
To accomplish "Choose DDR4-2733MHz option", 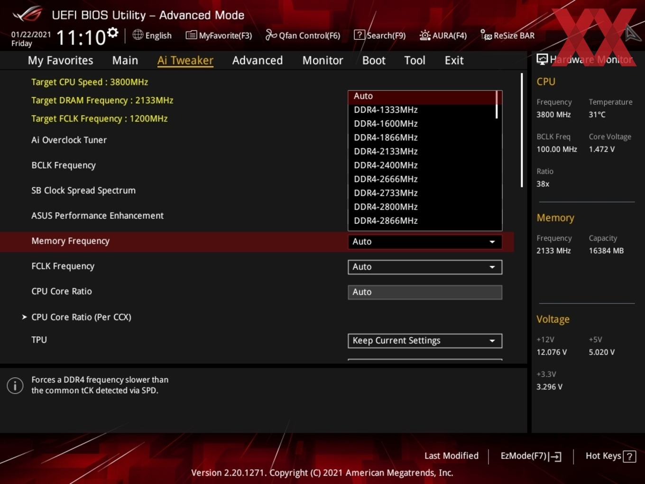I will point(422,193).
